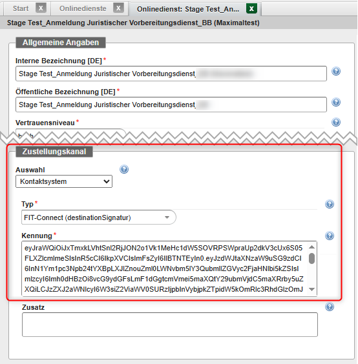
Task: Open help icon for Zusatz field
Action: coord(330,307)
